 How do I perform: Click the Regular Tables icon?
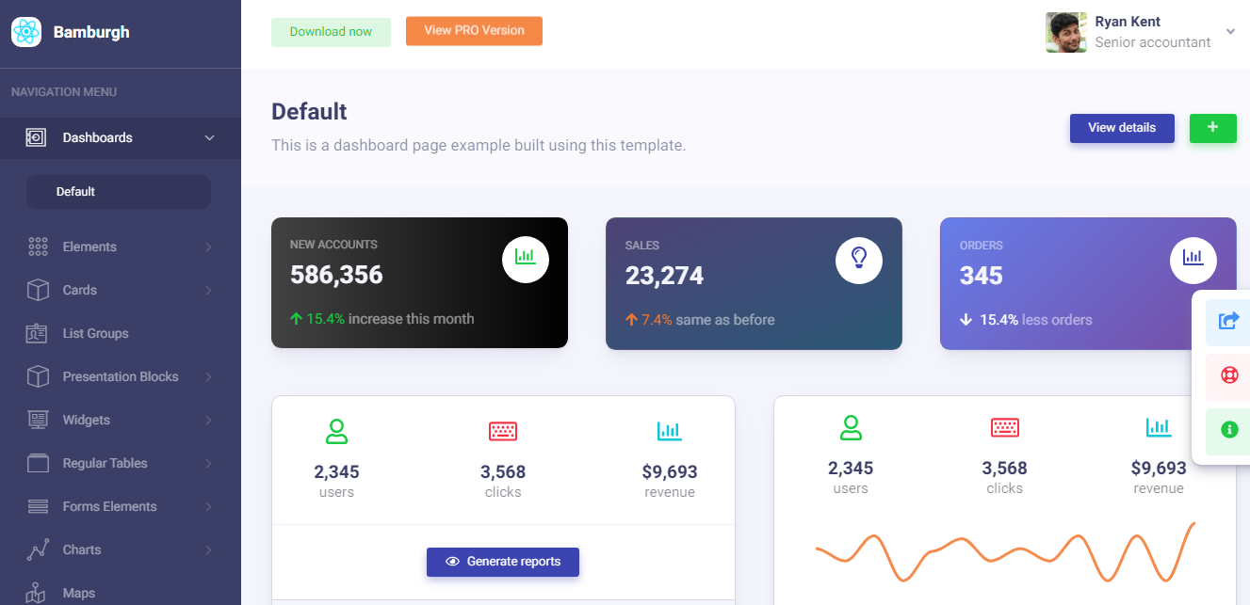tap(38, 463)
